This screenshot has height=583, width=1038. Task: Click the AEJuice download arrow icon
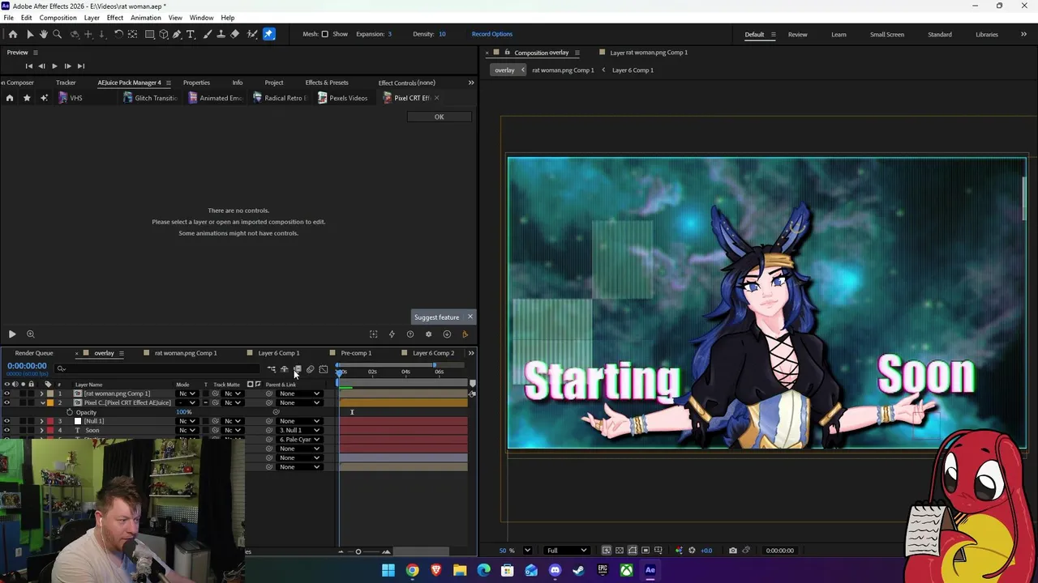point(447,334)
